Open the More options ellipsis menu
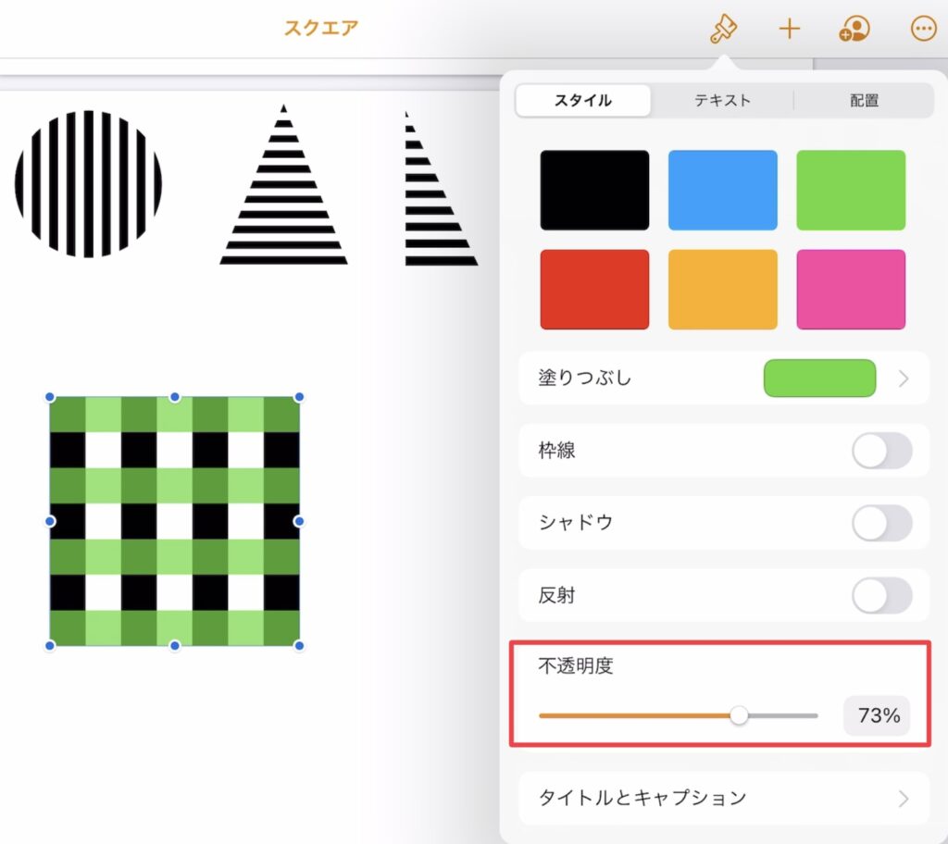948x844 pixels. [x=923, y=29]
